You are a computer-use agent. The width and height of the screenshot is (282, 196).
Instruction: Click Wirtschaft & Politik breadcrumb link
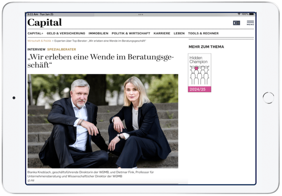[x=39, y=41]
